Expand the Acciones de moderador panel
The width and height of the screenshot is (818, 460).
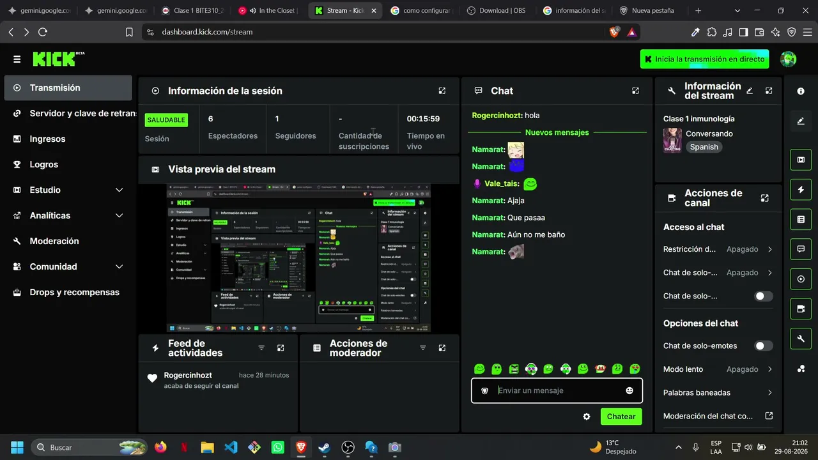442,348
